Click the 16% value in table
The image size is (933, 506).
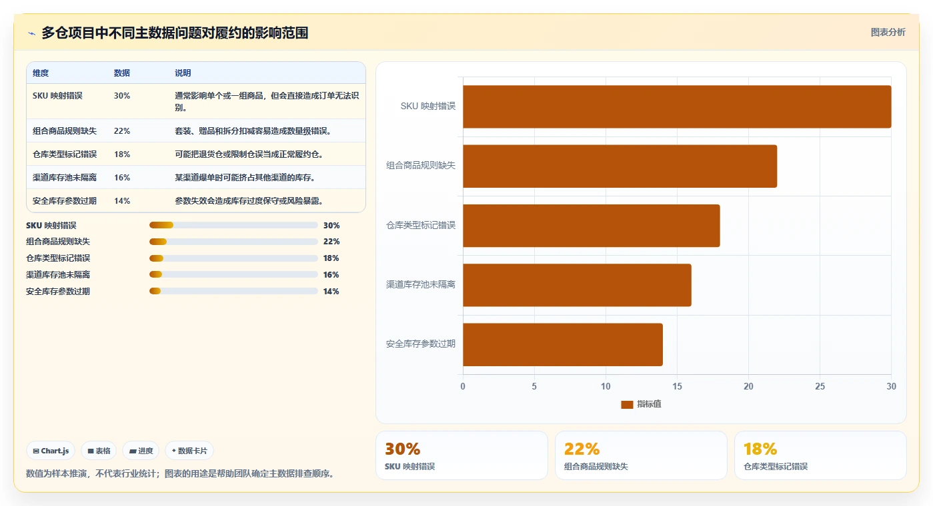coord(122,178)
